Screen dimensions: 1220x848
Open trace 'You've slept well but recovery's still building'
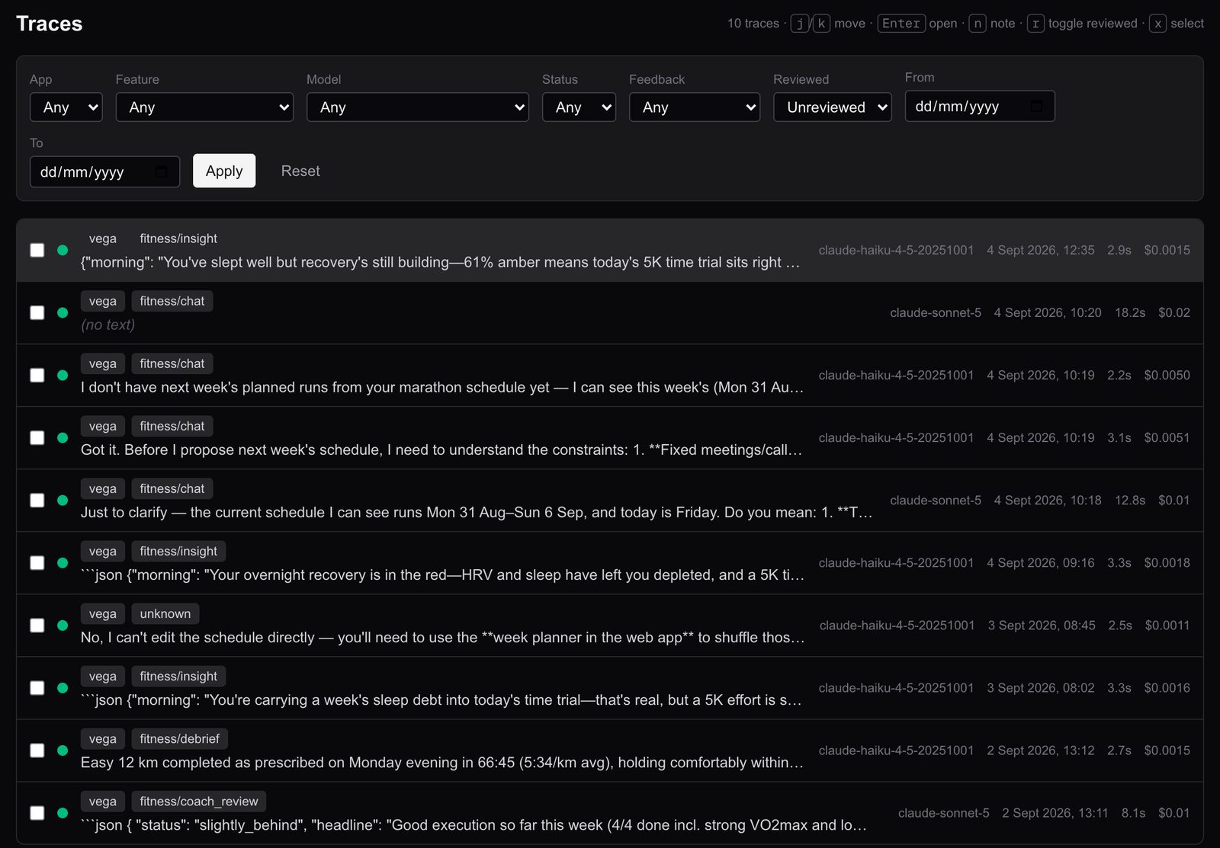tap(440, 262)
